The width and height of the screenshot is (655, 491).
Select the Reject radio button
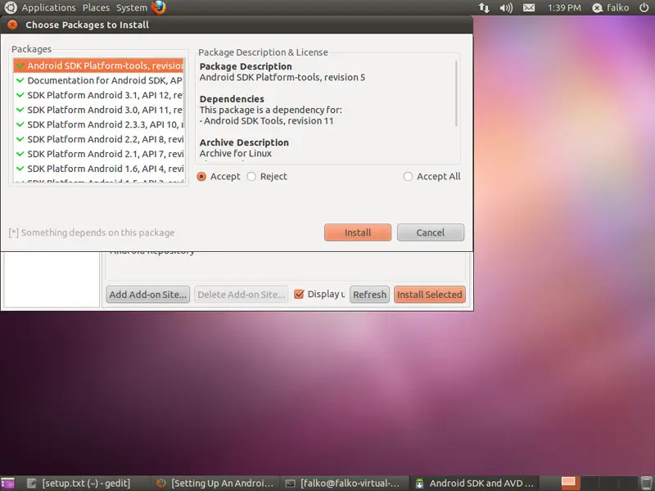click(251, 177)
